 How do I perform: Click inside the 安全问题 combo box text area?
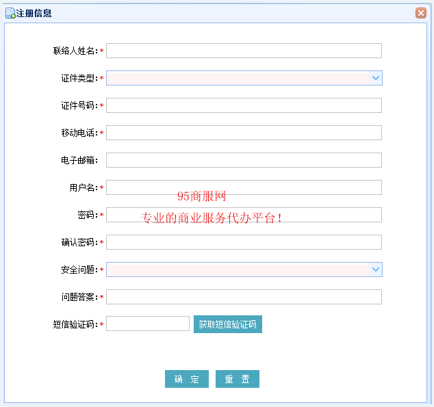238,270
